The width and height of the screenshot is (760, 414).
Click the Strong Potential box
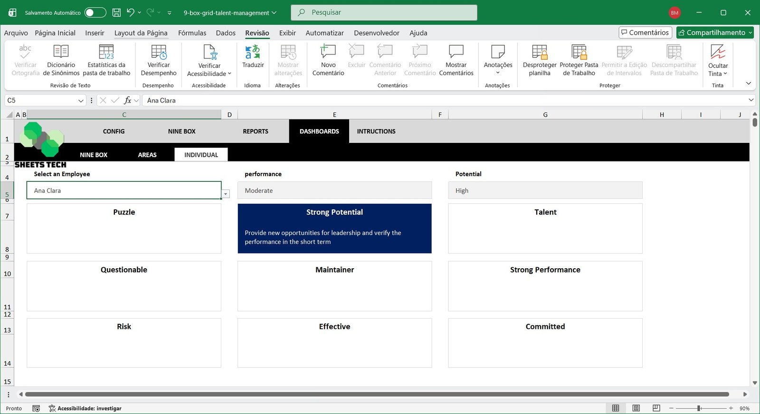click(334, 228)
